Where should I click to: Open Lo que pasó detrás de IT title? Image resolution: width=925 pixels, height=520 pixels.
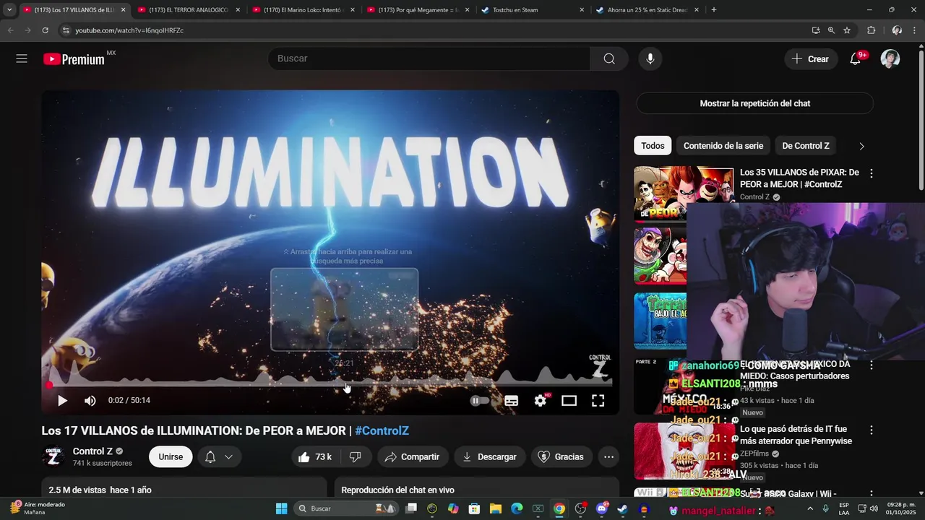(x=796, y=435)
